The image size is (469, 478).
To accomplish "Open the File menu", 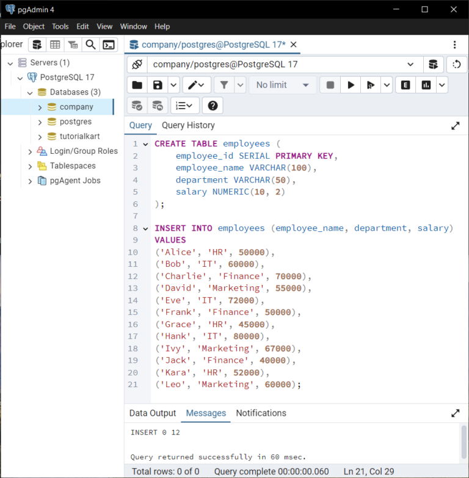I will (10, 26).
